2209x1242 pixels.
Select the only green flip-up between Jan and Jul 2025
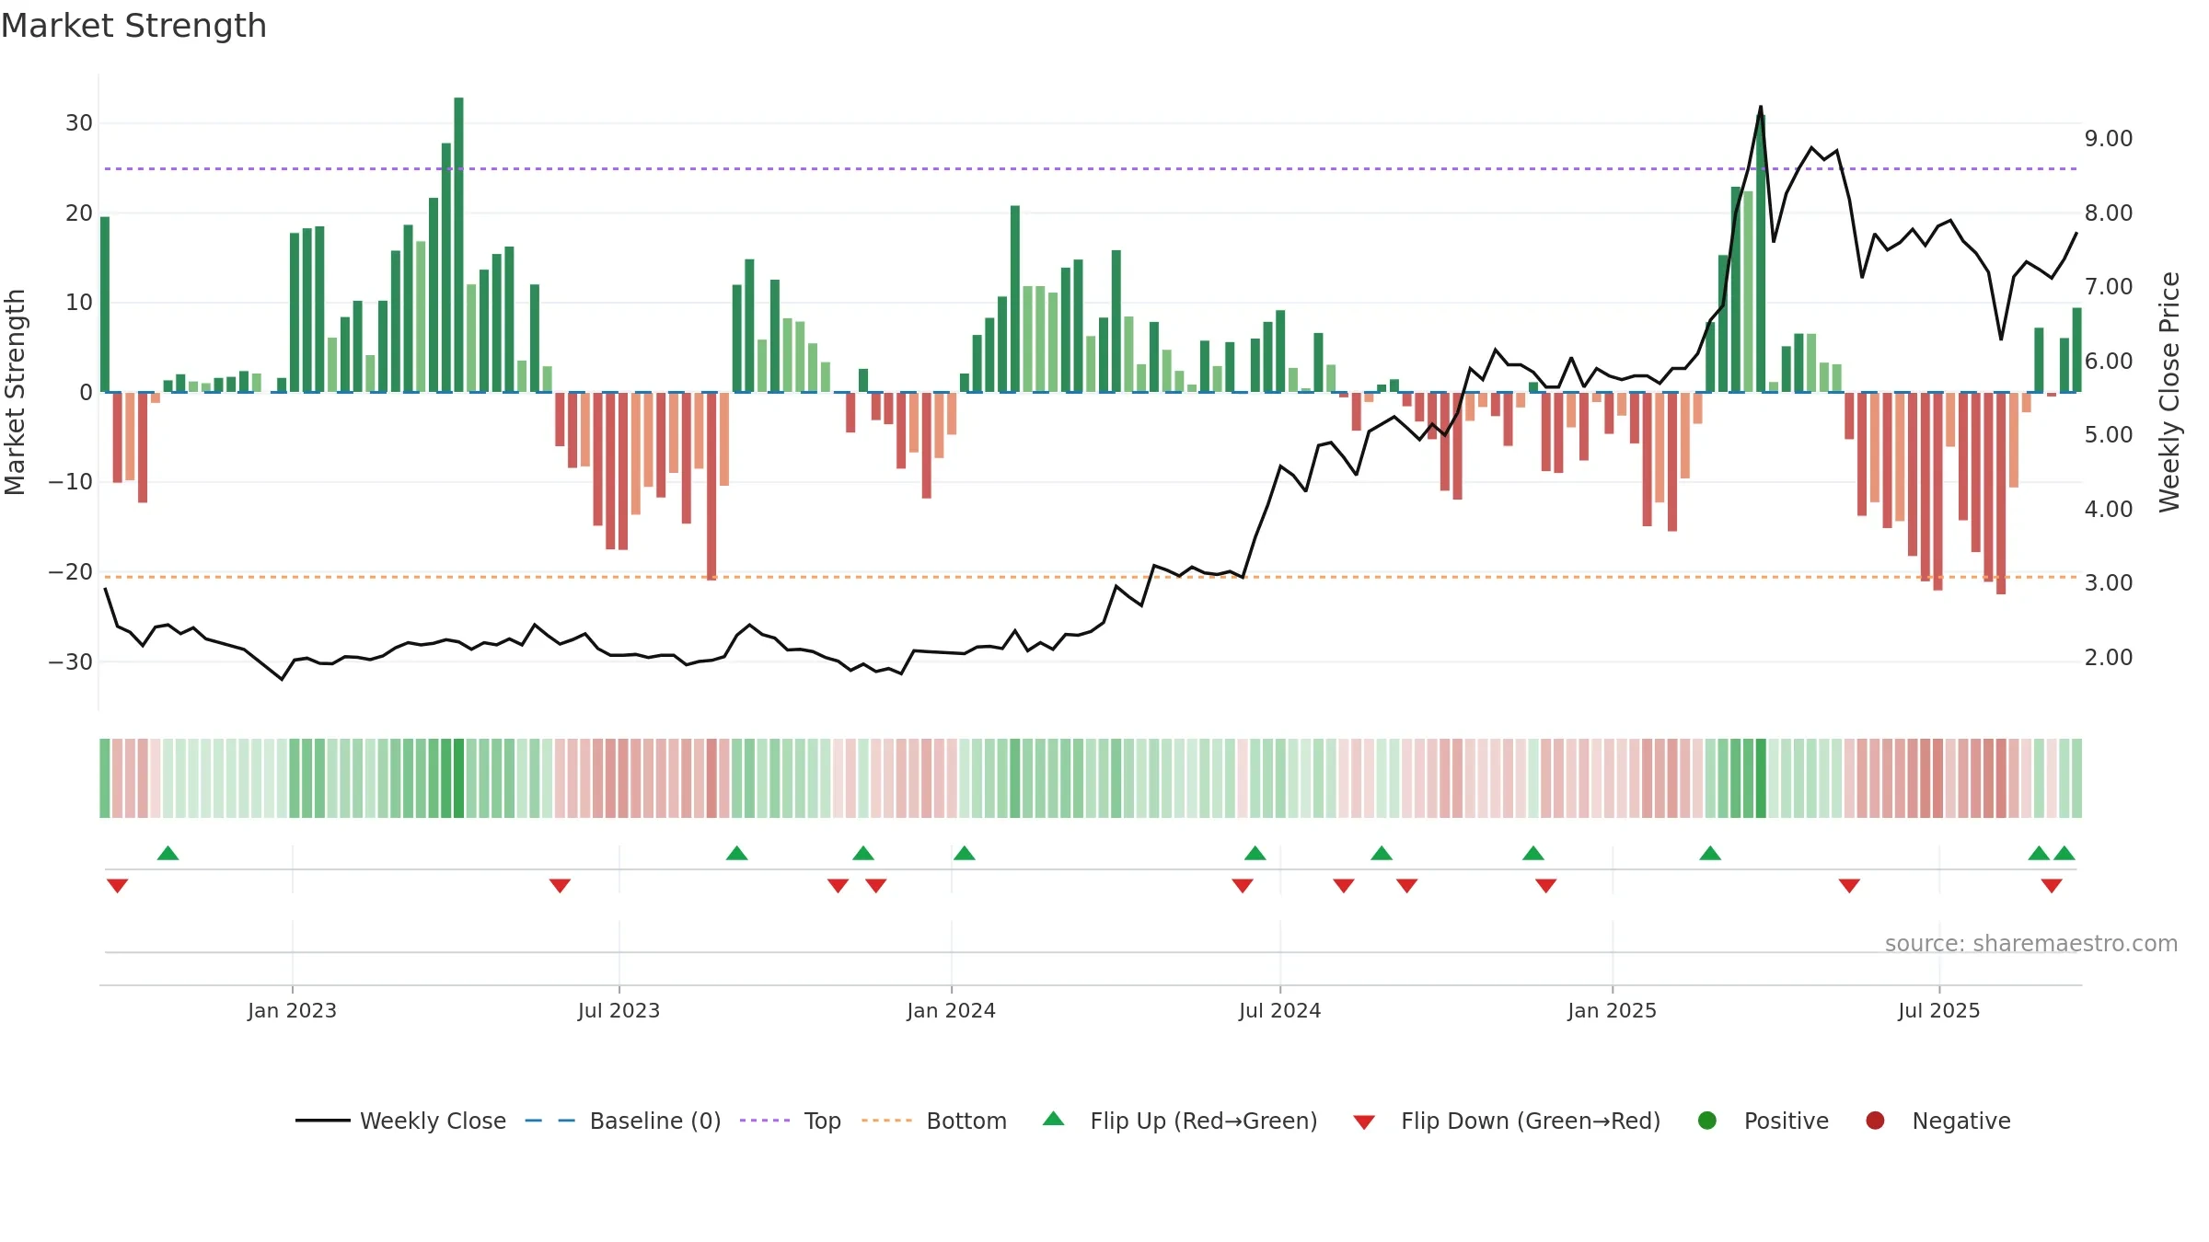tap(1710, 853)
